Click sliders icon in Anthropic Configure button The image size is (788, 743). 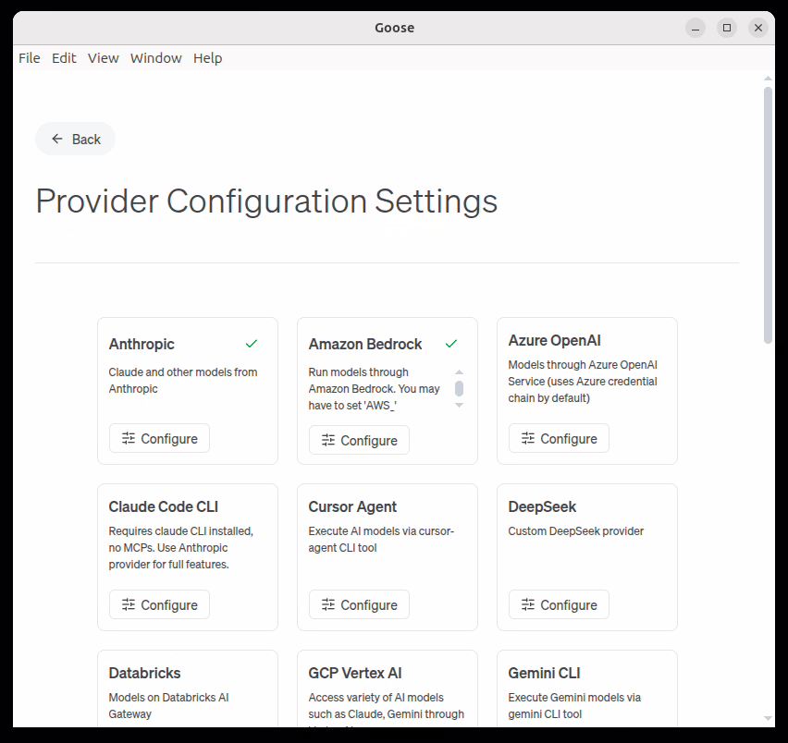click(x=129, y=439)
